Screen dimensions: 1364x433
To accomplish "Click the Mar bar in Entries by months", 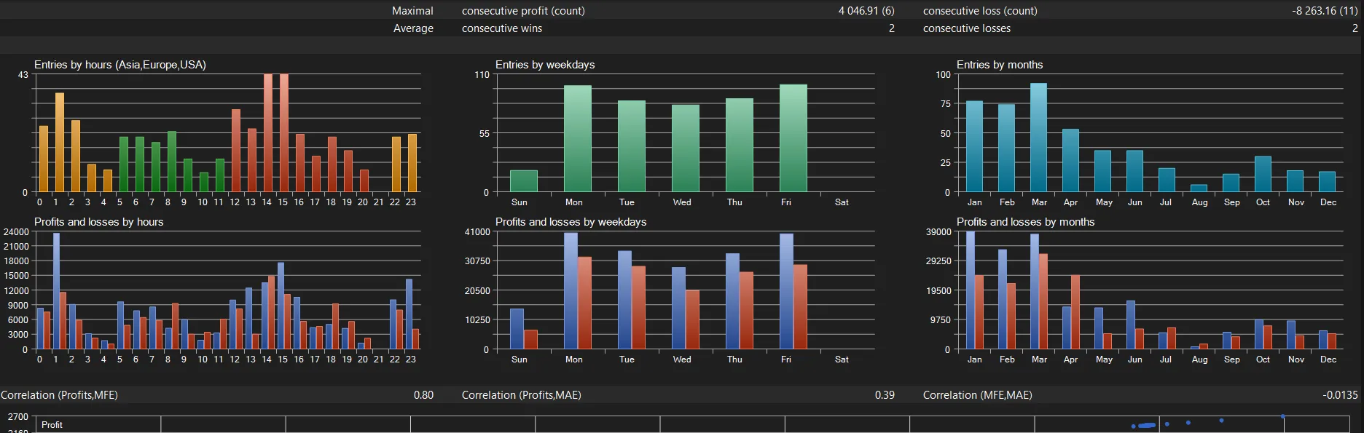I will pos(1038,138).
